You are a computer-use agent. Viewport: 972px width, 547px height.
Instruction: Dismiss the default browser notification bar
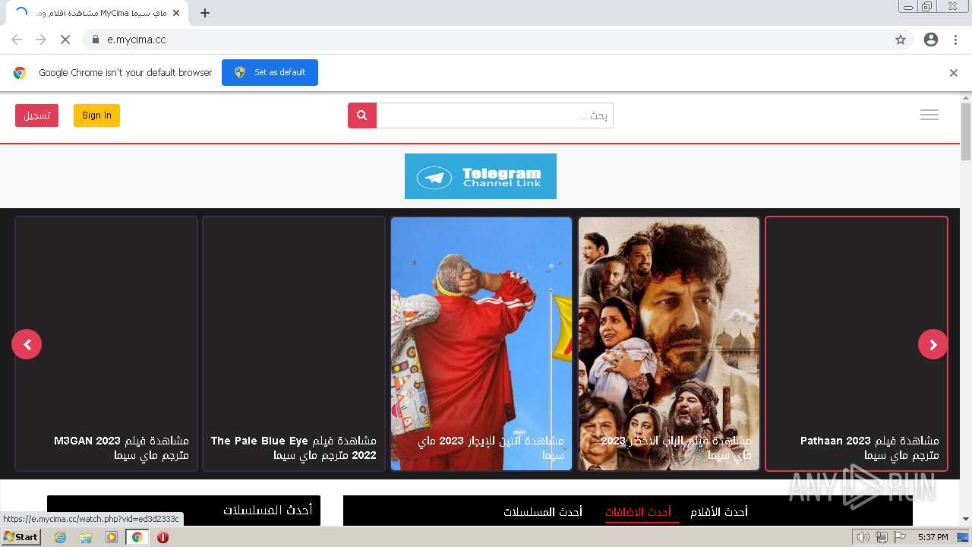[954, 73]
